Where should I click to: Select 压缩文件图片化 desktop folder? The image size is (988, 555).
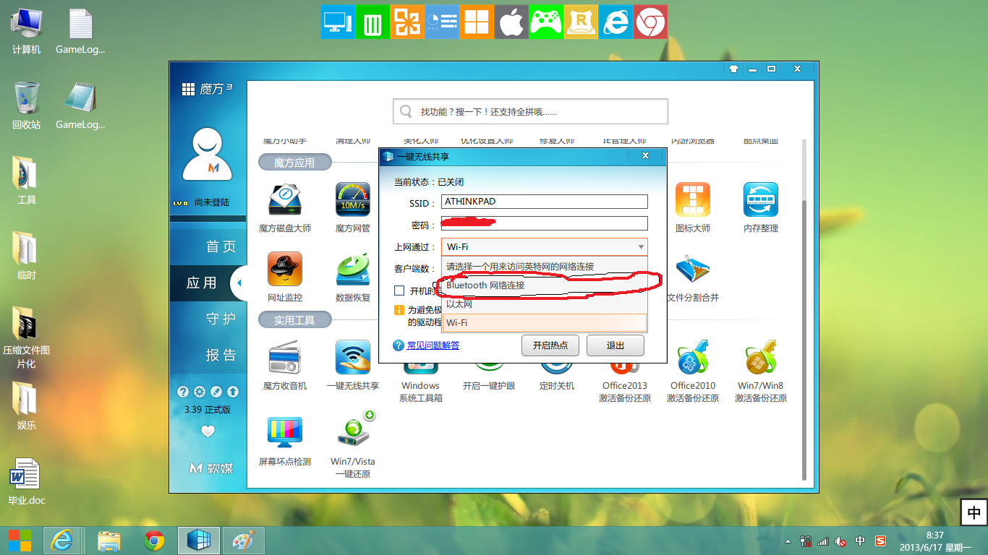click(26, 337)
